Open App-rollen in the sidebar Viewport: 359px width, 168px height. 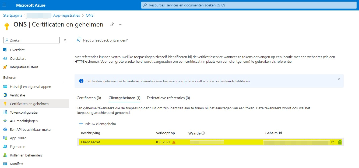tap(18, 138)
